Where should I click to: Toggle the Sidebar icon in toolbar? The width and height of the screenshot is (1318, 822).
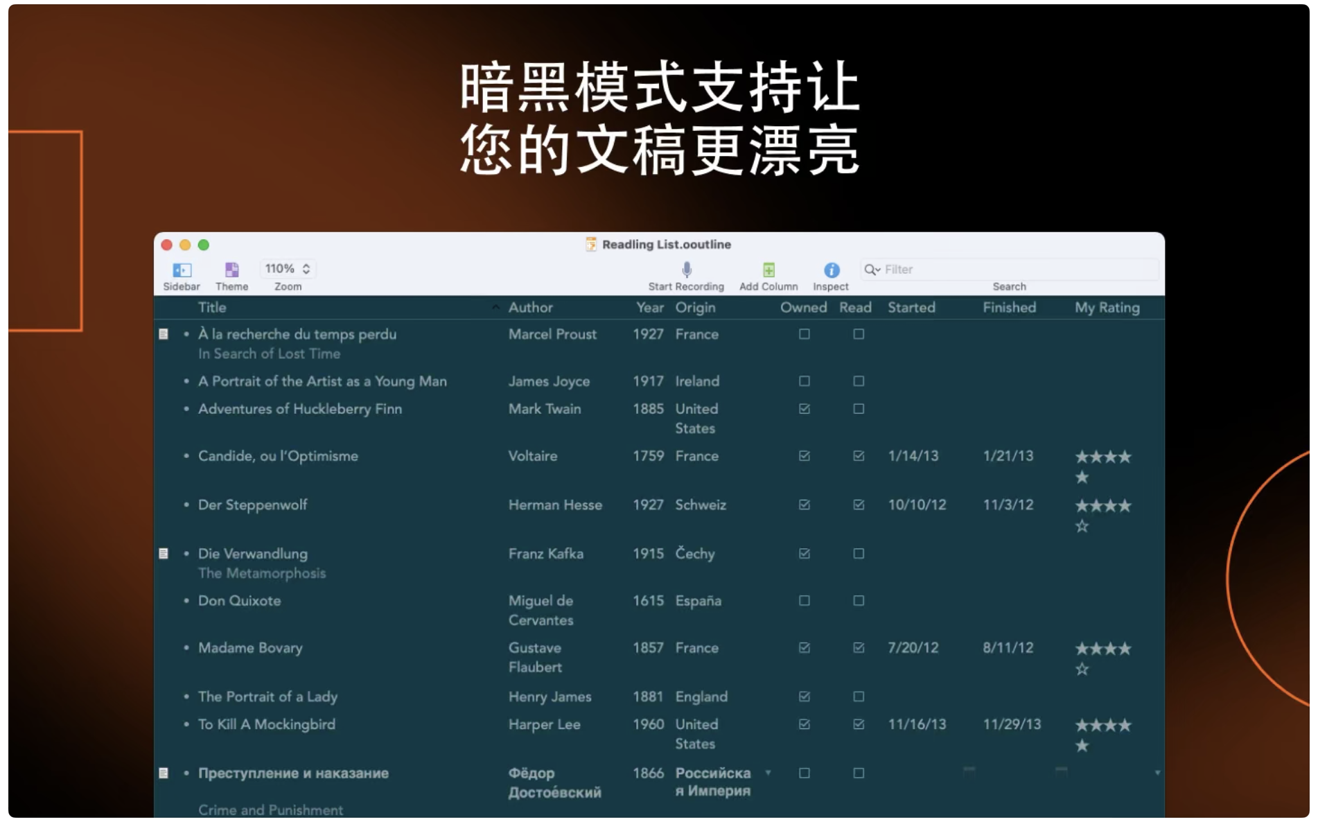[x=182, y=270]
